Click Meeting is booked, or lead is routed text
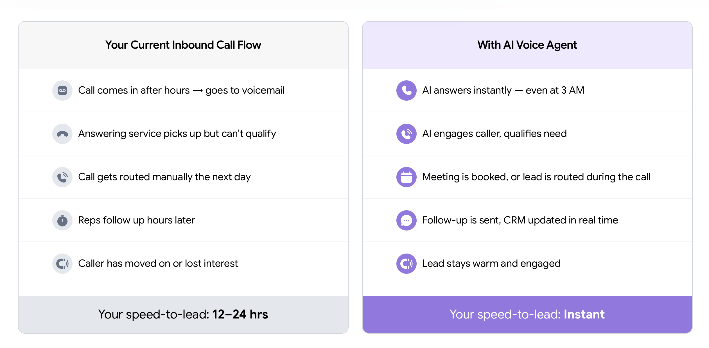The width and height of the screenshot is (709, 348). coord(536,177)
